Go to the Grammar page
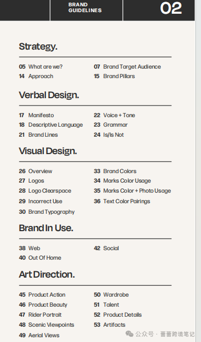The width and height of the screenshot is (201, 342). pyautogui.click(x=111, y=125)
